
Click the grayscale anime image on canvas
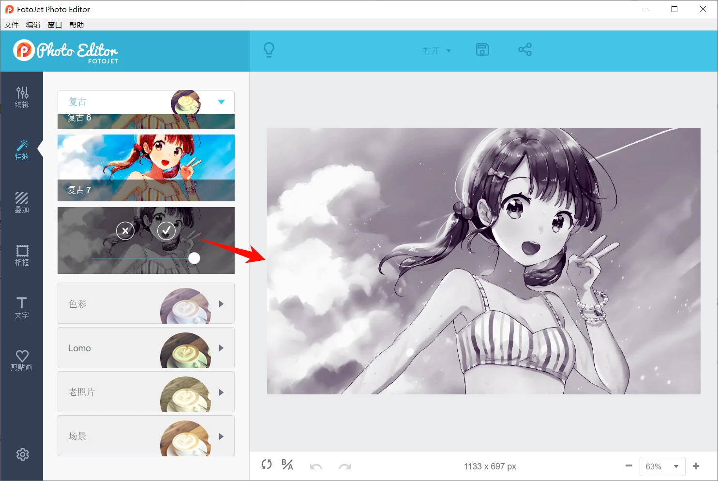click(484, 261)
